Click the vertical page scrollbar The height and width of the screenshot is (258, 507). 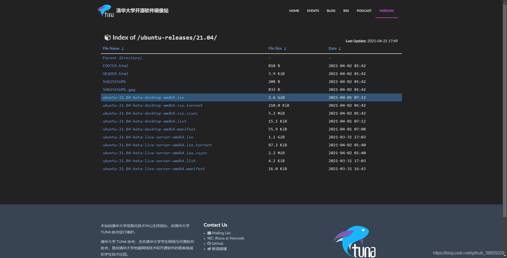(505, 111)
